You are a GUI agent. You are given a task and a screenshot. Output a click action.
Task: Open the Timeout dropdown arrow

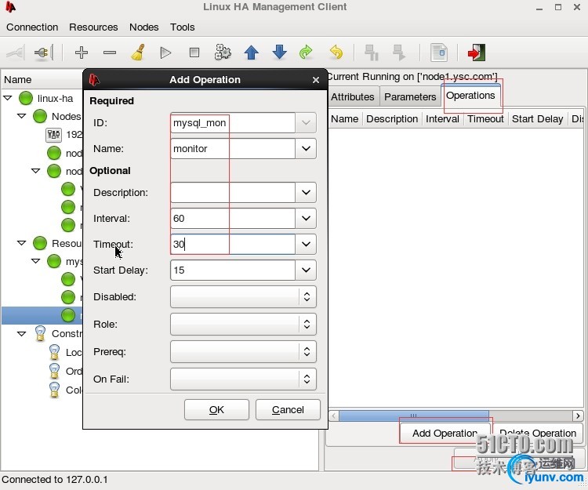point(306,244)
